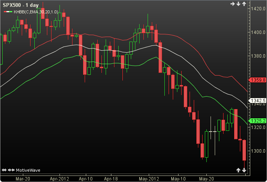Image resolution: width=267 pixels, height=182 pixels.
Task: Click the green 1325.2 price tag
Action: click(257, 121)
